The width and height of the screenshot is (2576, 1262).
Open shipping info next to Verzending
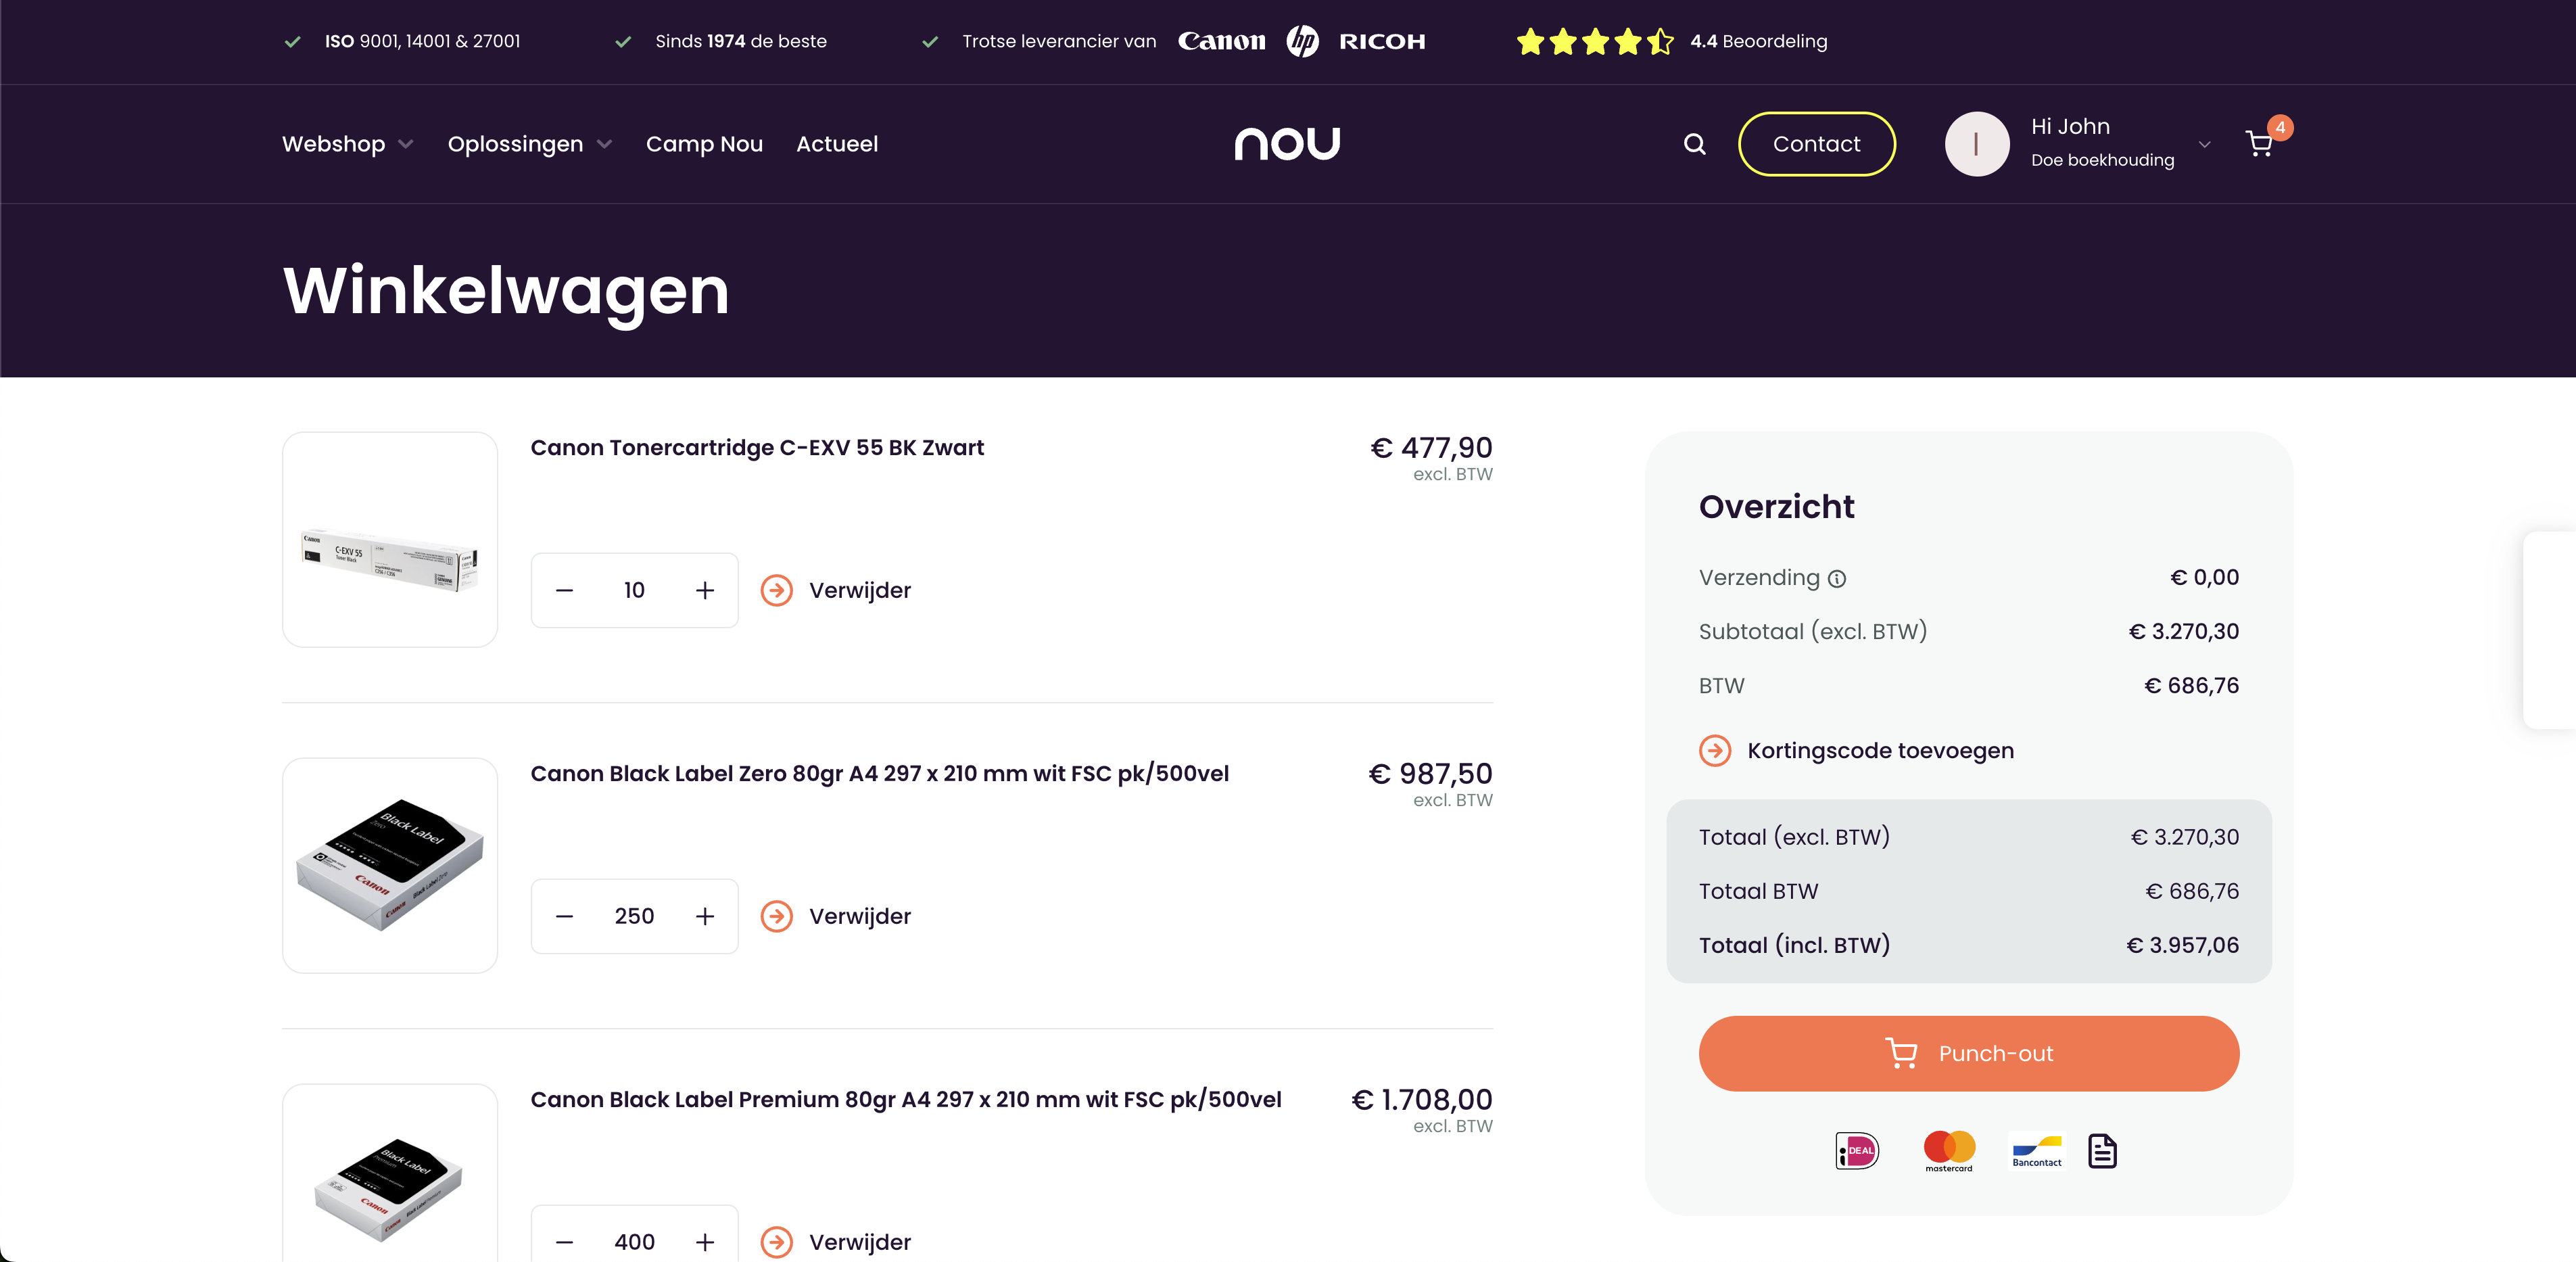click(x=1838, y=578)
